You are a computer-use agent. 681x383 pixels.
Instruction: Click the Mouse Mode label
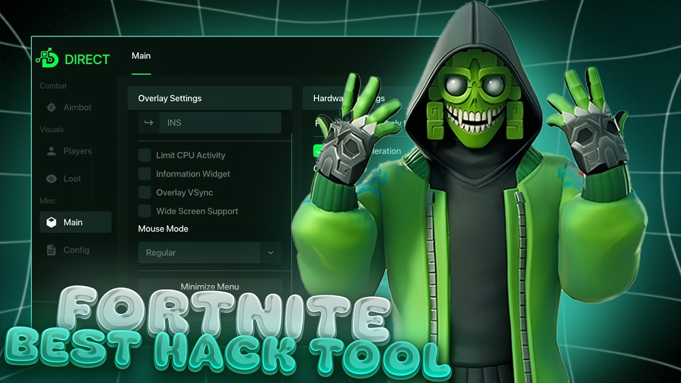[163, 229]
